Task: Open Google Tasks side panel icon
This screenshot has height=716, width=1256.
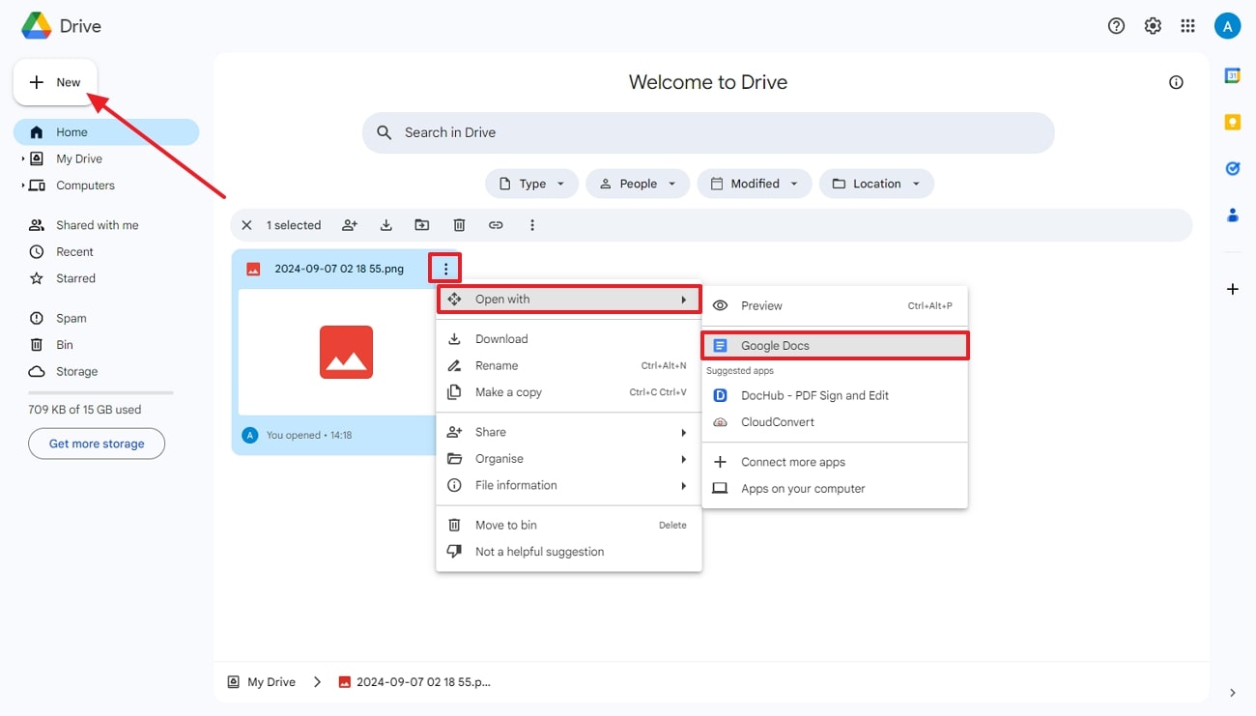Action: click(1233, 168)
